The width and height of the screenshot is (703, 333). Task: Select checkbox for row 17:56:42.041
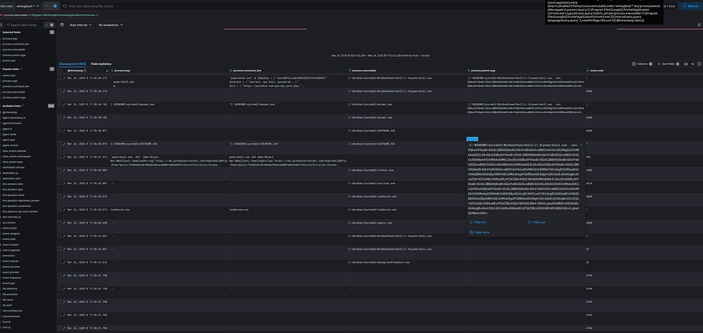(x=60, y=249)
